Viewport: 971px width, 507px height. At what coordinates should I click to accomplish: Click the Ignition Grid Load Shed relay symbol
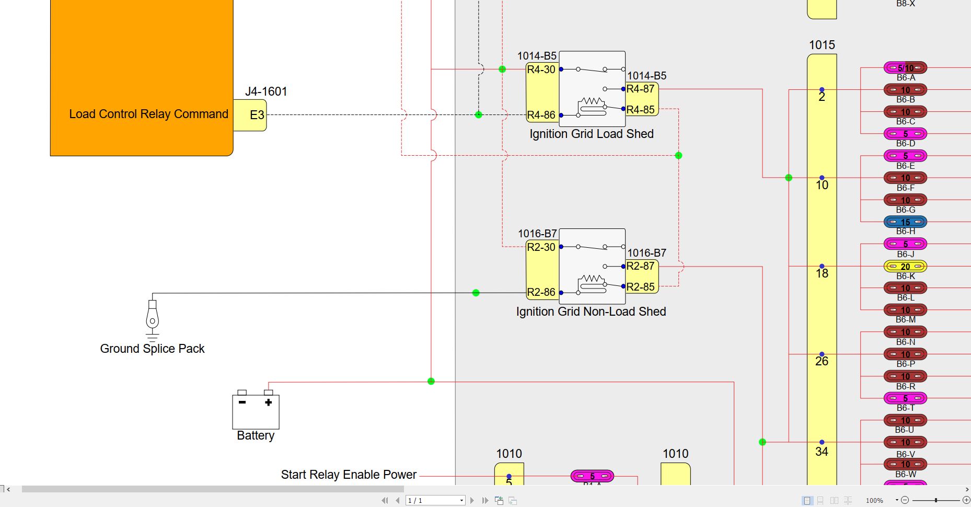point(592,89)
